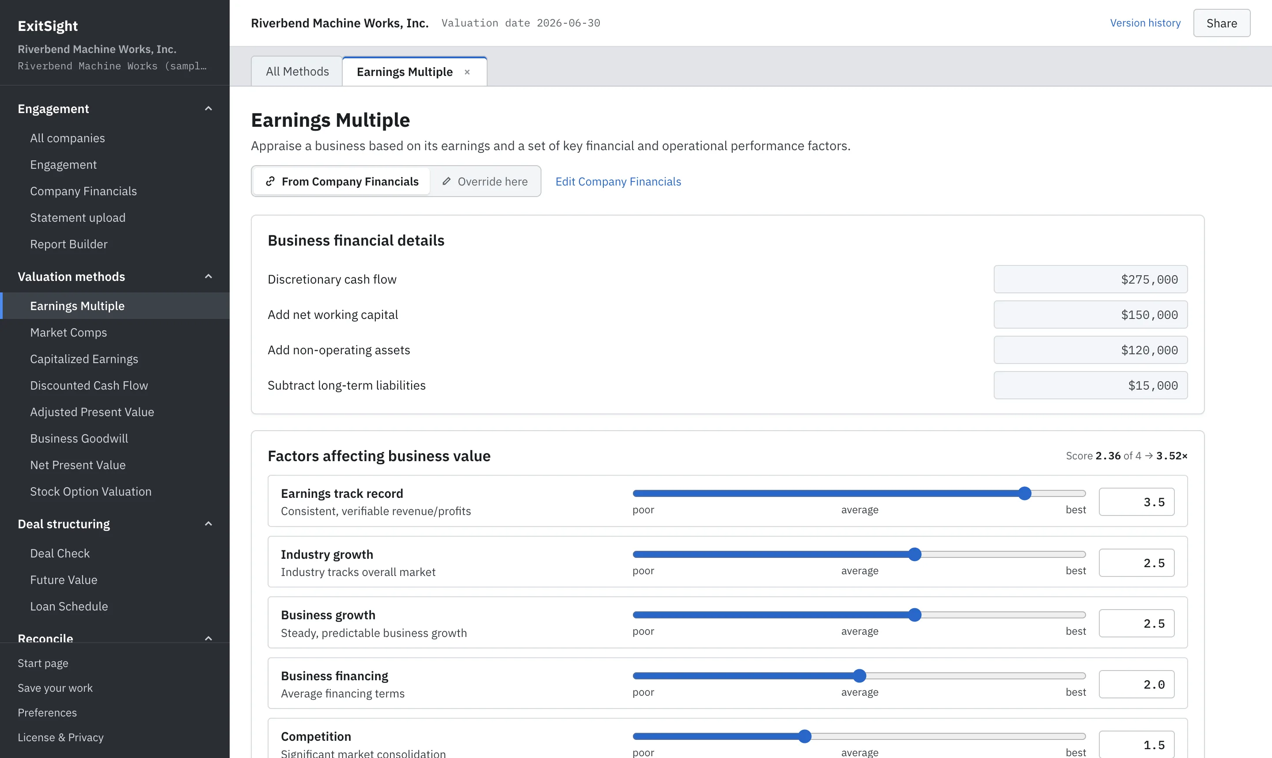Image resolution: width=1272 pixels, height=758 pixels.
Task: Click the Earnings track record score box
Action: pos(1136,502)
